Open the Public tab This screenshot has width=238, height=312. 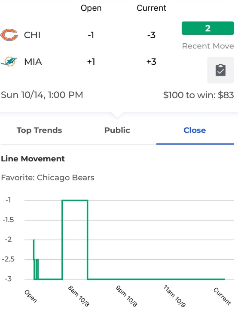coord(117,130)
